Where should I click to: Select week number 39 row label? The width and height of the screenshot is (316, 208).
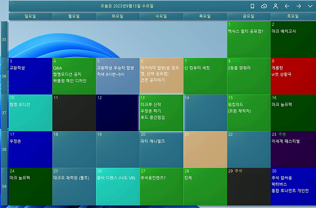pos(4,186)
